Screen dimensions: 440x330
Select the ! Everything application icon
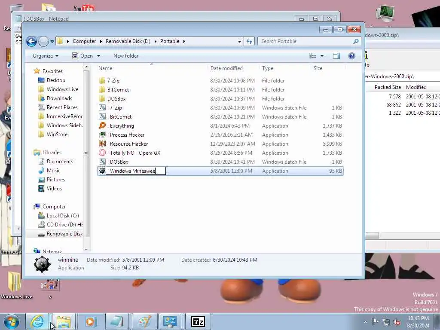[102, 126]
